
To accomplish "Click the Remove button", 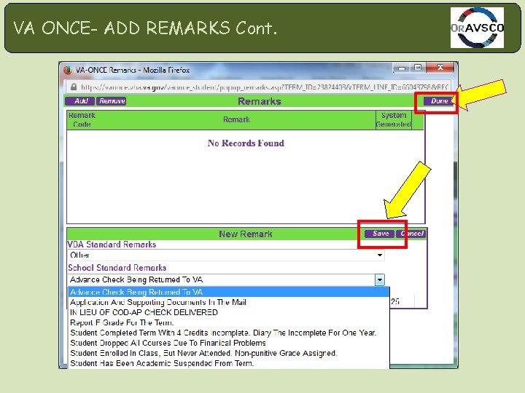I will pyautogui.click(x=112, y=101).
